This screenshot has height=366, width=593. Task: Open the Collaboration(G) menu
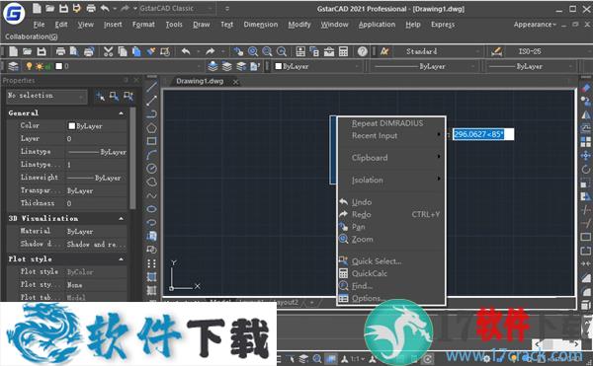coord(31,37)
